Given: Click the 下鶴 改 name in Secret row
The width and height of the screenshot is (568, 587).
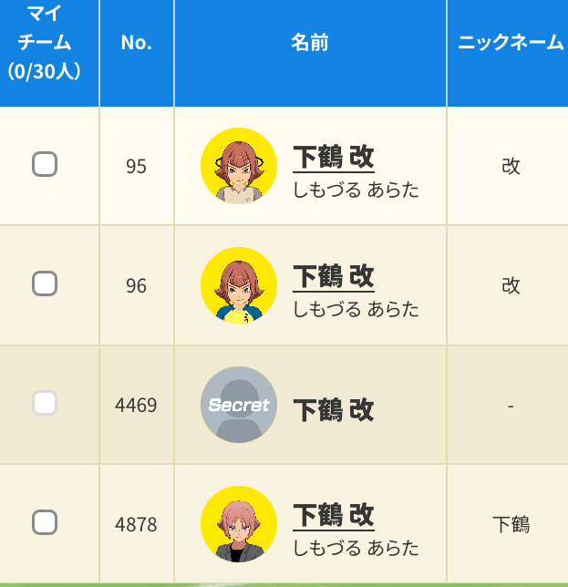Looking at the screenshot, I should point(334,410).
